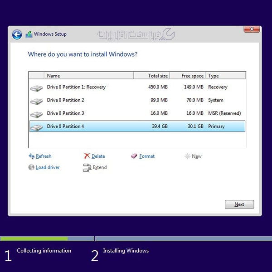The height and width of the screenshot is (272, 272).
Task: Click drive icon for Partition 1 Recovery
Action: [36, 88]
